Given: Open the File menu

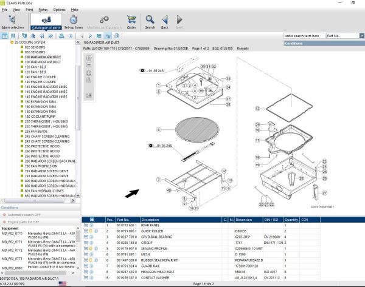Looking at the screenshot, I should coord(5,10).
